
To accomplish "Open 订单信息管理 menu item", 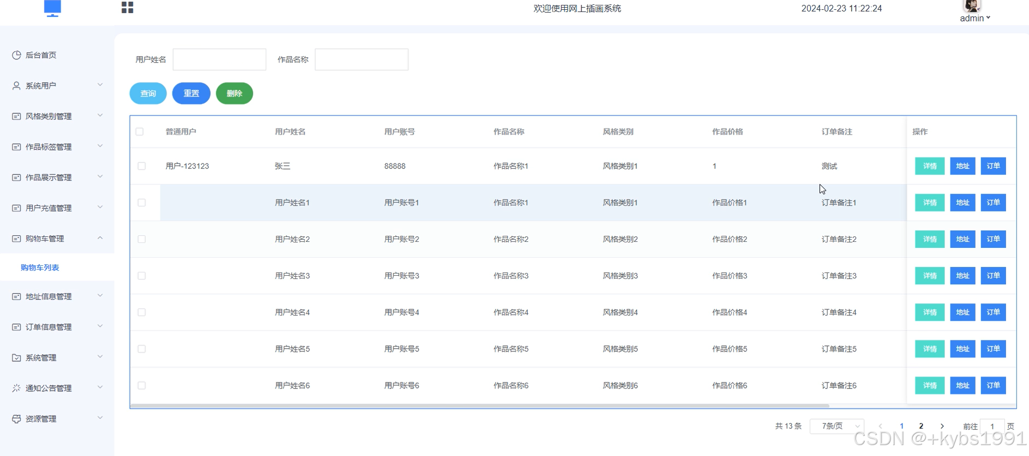I will tap(57, 327).
